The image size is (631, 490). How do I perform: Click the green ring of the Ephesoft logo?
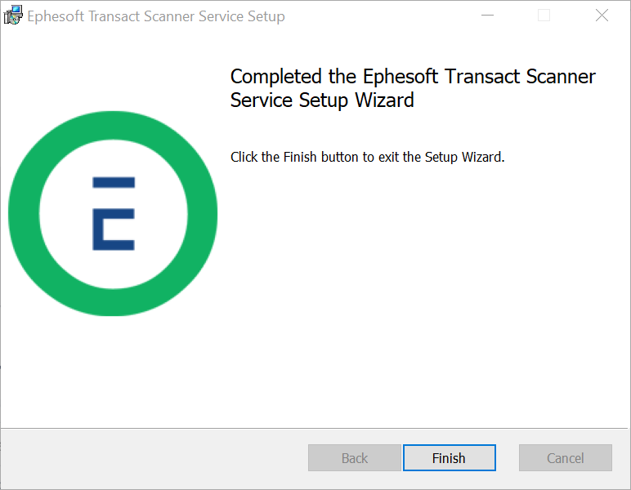[113, 126]
